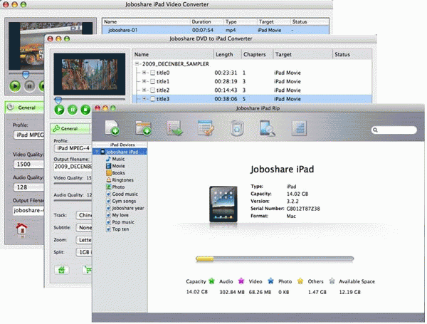Click the list view icon in iPad Rip toolbar
Image resolution: width=427 pixels, height=324 pixels.
(299, 127)
